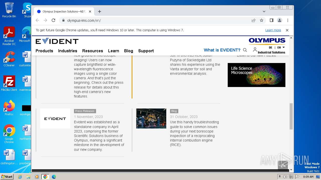Share this page via address bar icon
The width and height of the screenshot is (321, 180).
click(254, 20)
